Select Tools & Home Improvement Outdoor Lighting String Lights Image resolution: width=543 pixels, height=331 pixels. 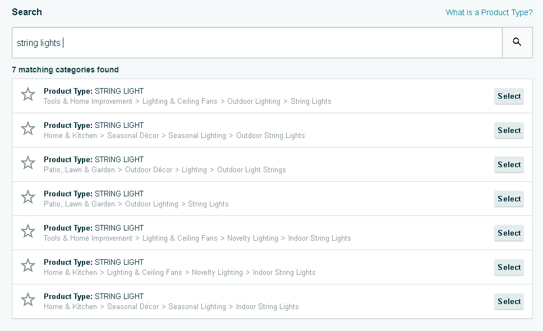509,96
